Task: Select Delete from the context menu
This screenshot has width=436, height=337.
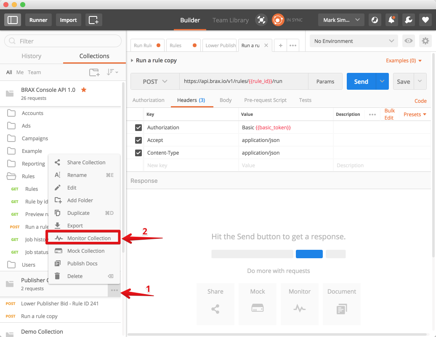Action: pos(84,276)
